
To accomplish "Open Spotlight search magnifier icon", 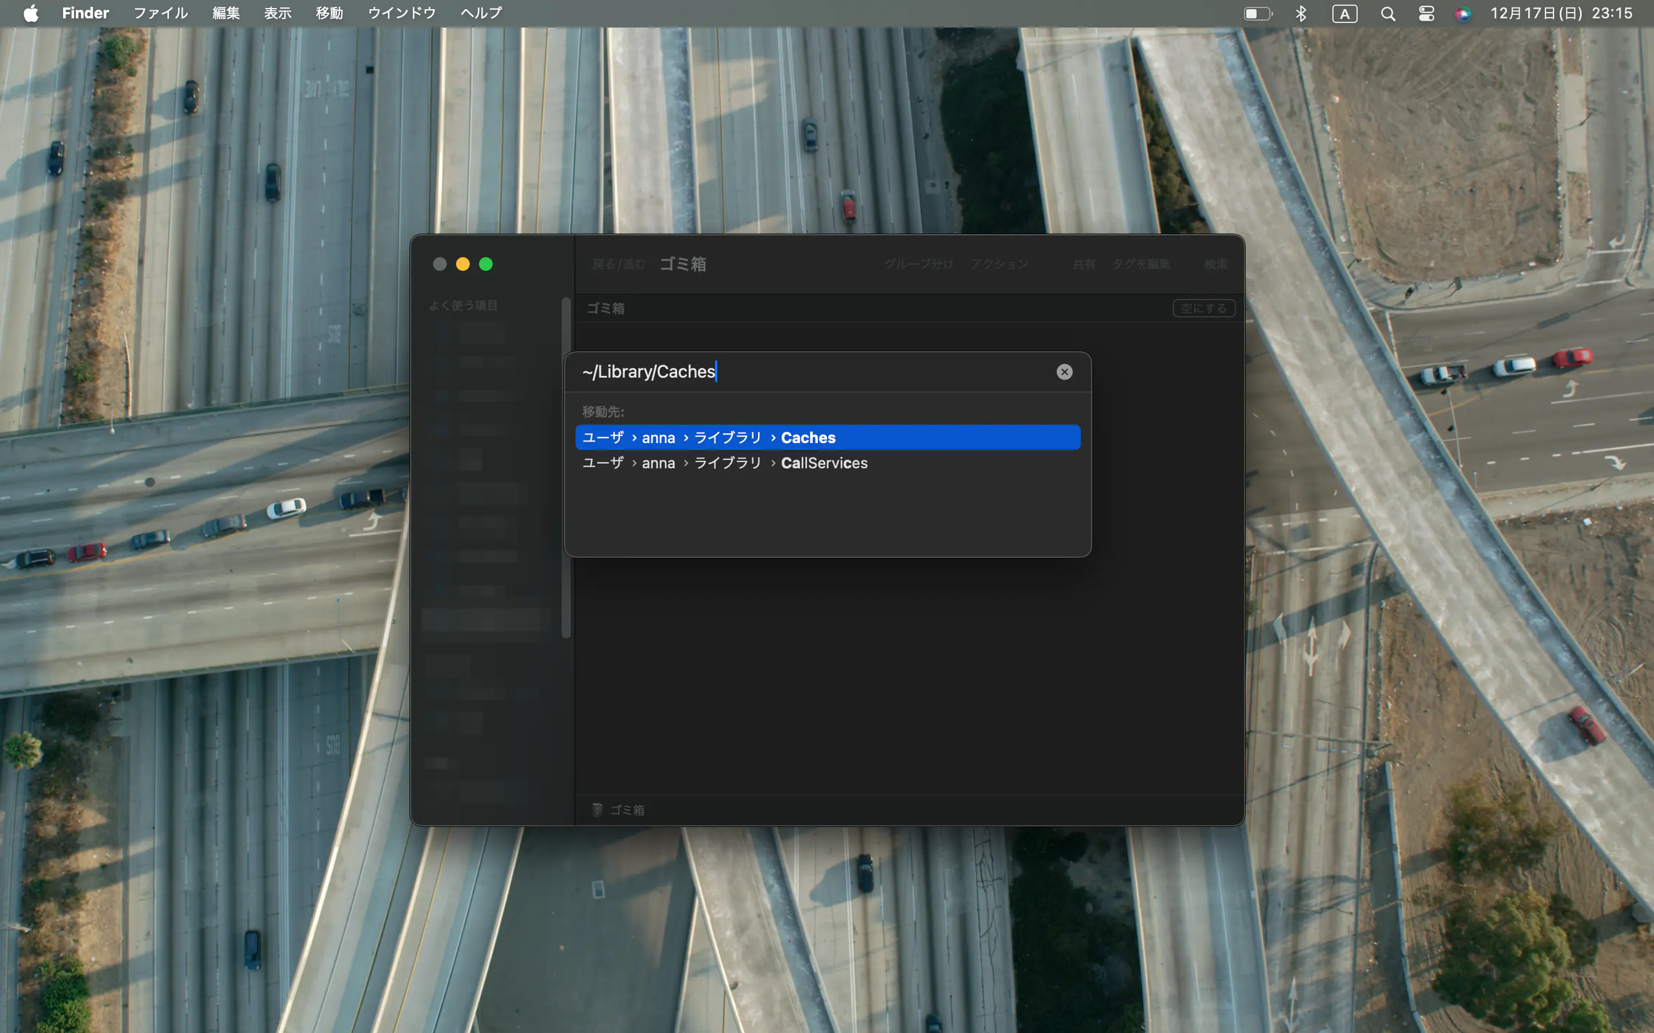I will (1388, 14).
